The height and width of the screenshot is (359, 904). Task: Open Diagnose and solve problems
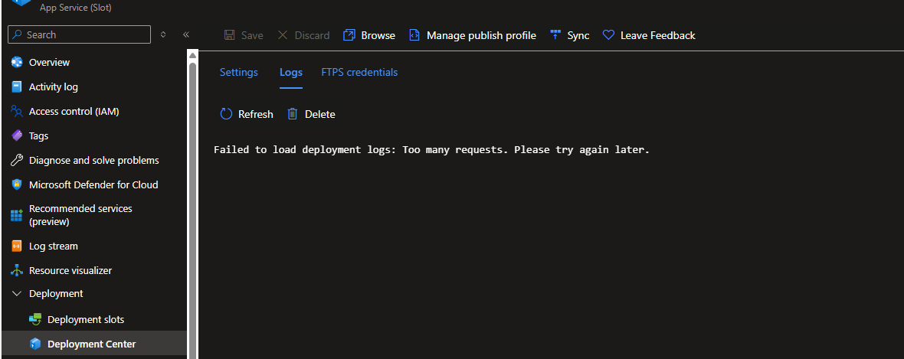click(x=94, y=160)
